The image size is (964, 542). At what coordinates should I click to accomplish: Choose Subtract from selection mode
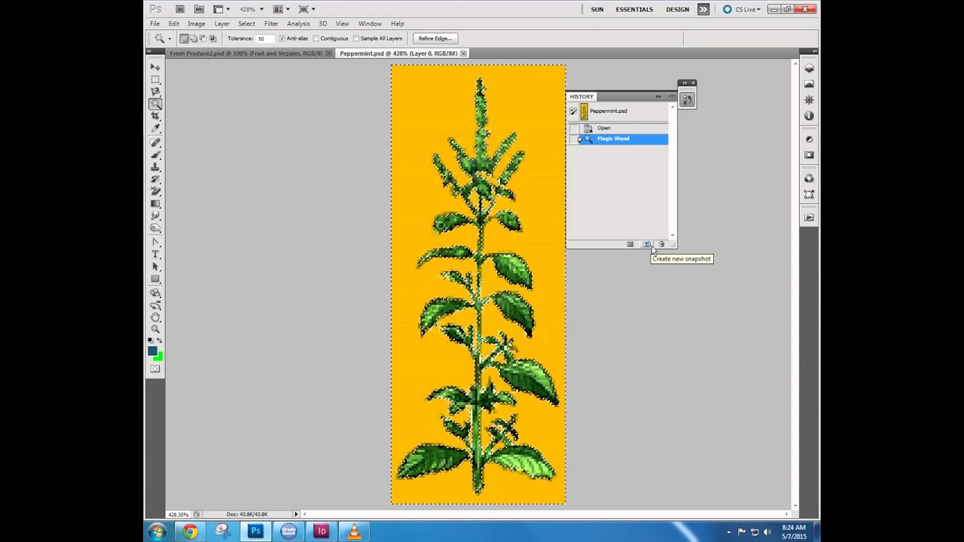pos(203,38)
